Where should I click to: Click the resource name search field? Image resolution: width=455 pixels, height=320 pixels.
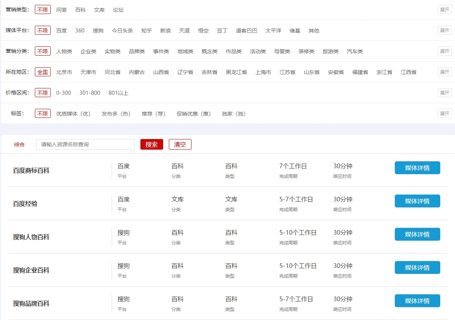(85, 144)
